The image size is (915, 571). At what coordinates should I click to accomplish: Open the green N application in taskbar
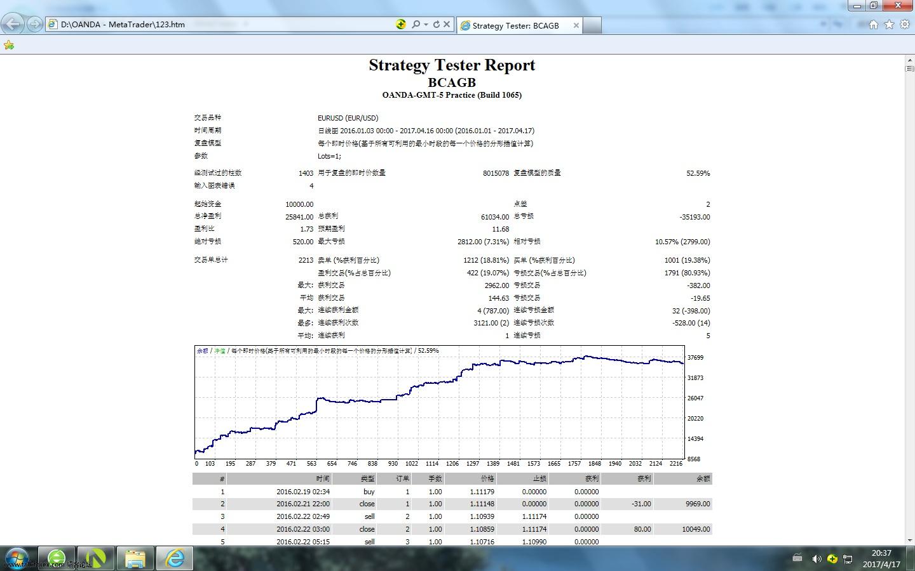pyautogui.click(x=96, y=558)
